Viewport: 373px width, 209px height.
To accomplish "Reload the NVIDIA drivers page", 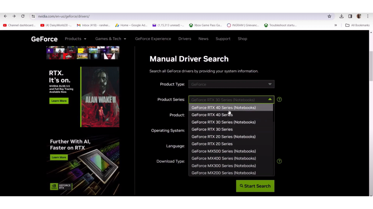I will click(x=23, y=16).
